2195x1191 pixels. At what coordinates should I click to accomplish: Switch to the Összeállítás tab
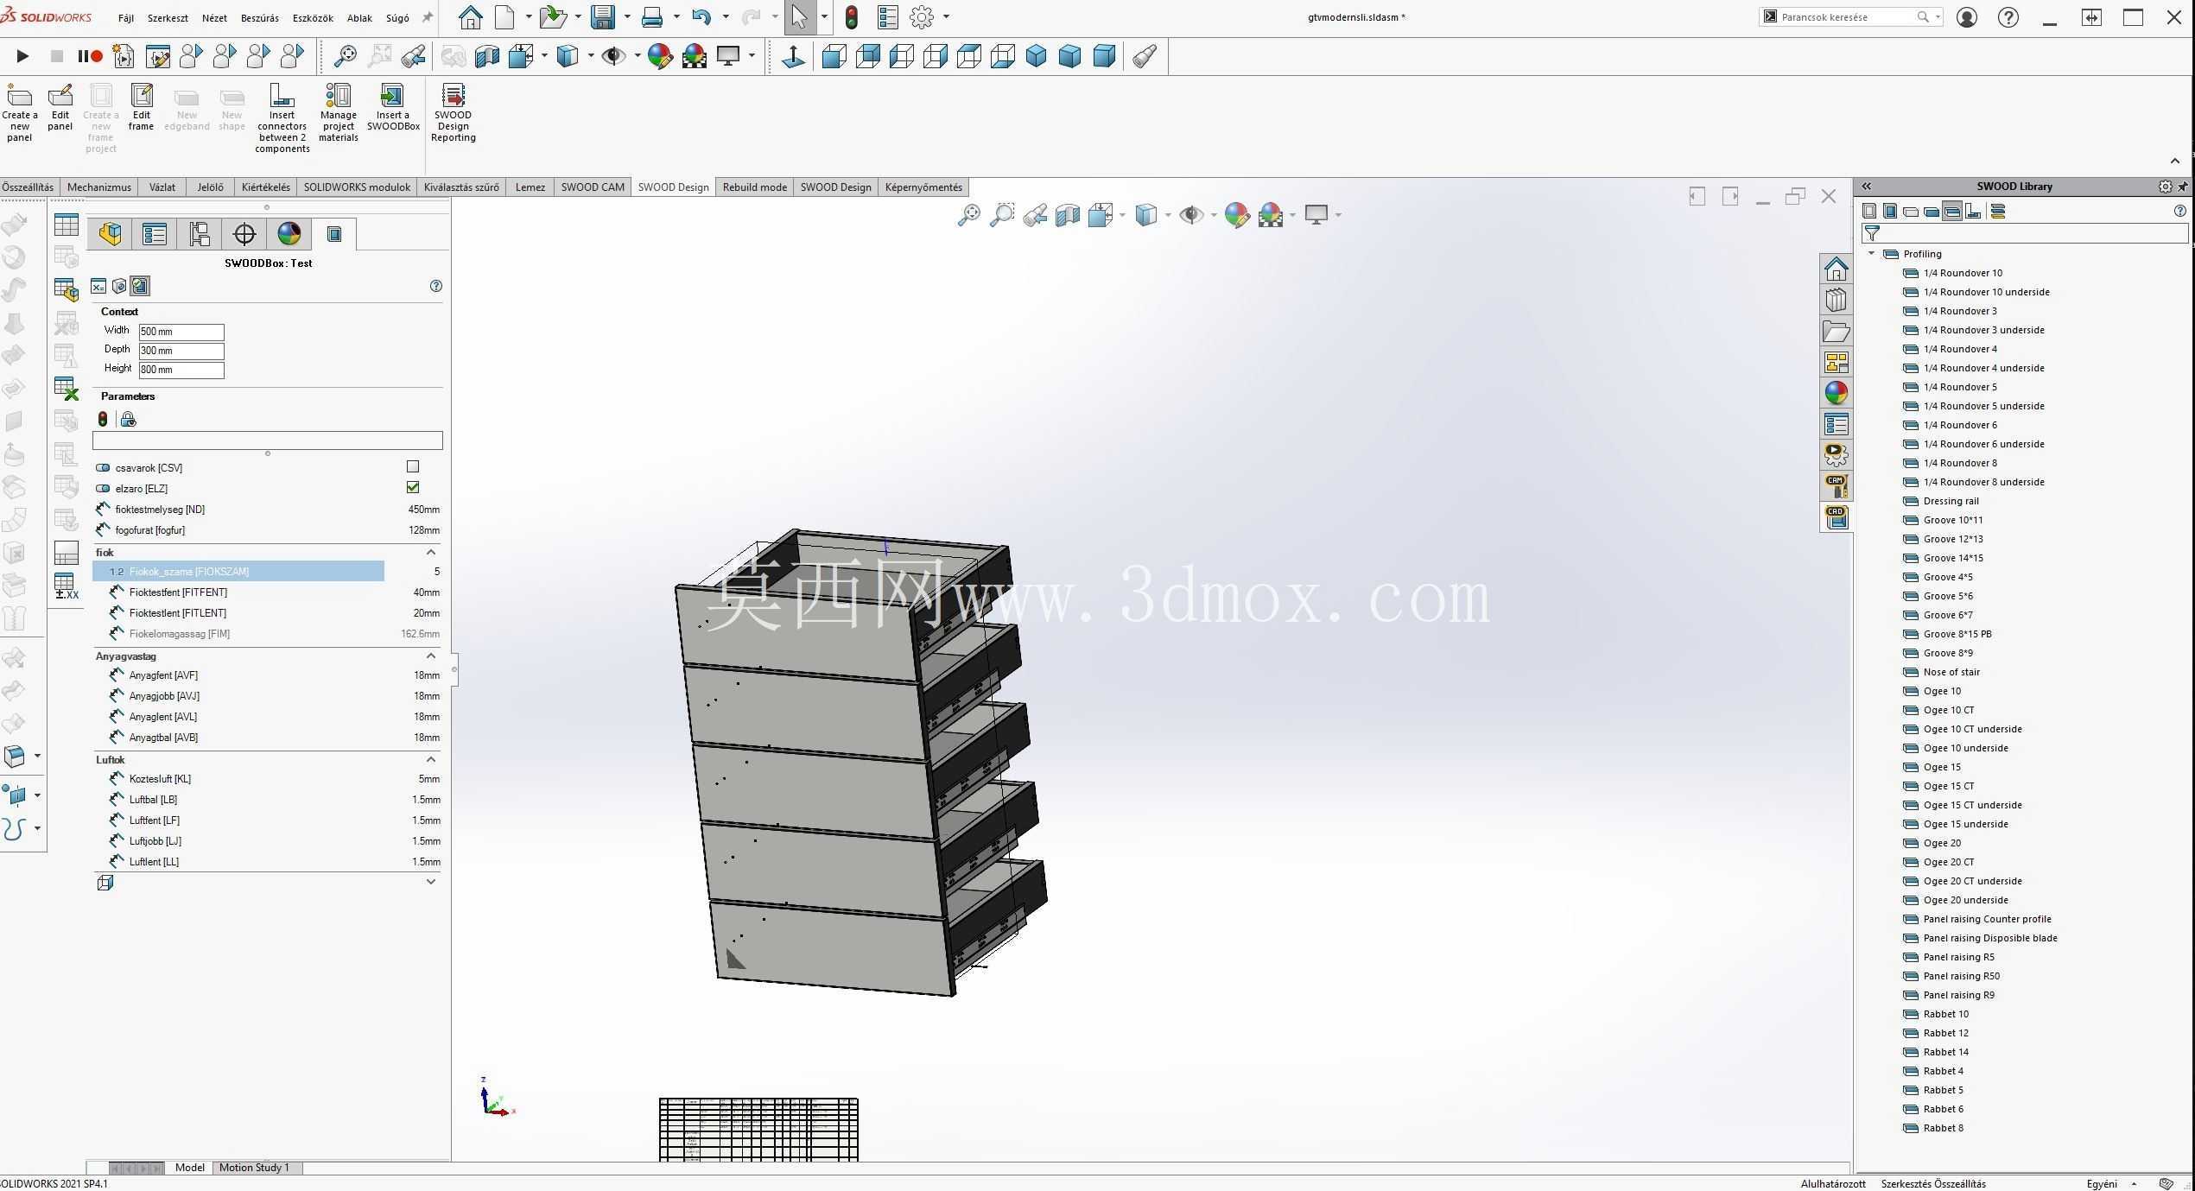[28, 187]
